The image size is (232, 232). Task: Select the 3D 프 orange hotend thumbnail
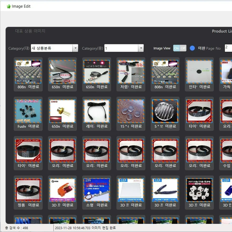(x=62, y=190)
